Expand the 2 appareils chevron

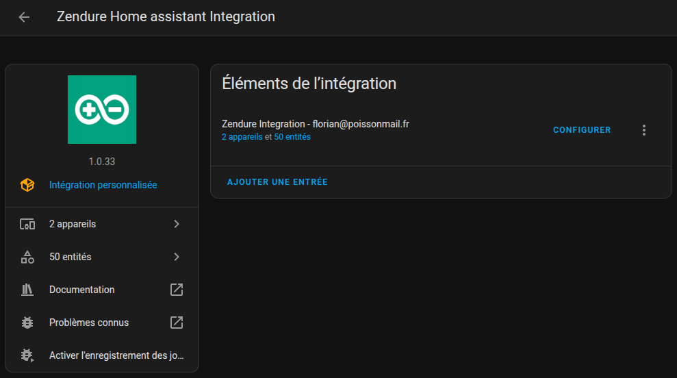[x=177, y=224]
